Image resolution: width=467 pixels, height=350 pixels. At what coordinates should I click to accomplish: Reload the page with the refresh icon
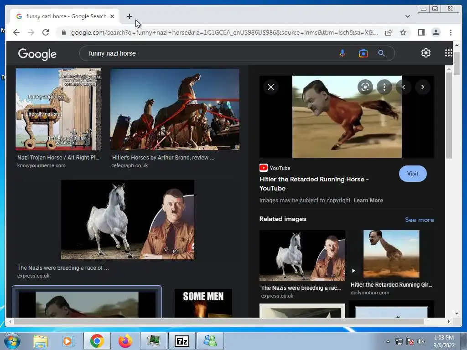46,32
